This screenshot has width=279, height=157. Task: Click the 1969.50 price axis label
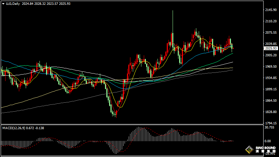click(271, 67)
